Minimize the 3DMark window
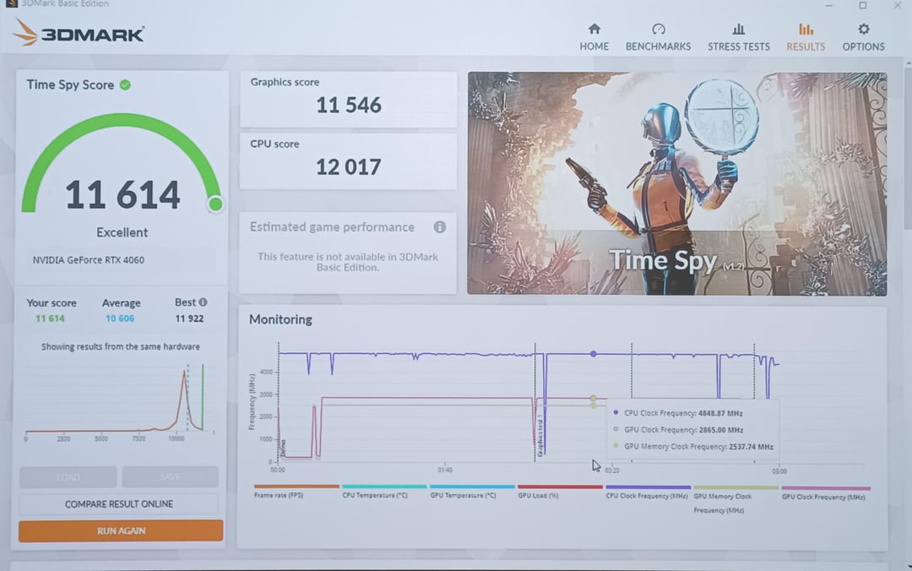912x571 pixels. [829, 5]
